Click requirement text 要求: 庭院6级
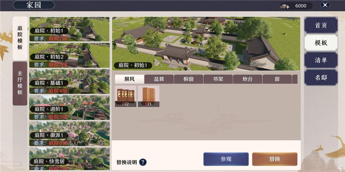The height and width of the screenshot is (172, 345). point(50,143)
